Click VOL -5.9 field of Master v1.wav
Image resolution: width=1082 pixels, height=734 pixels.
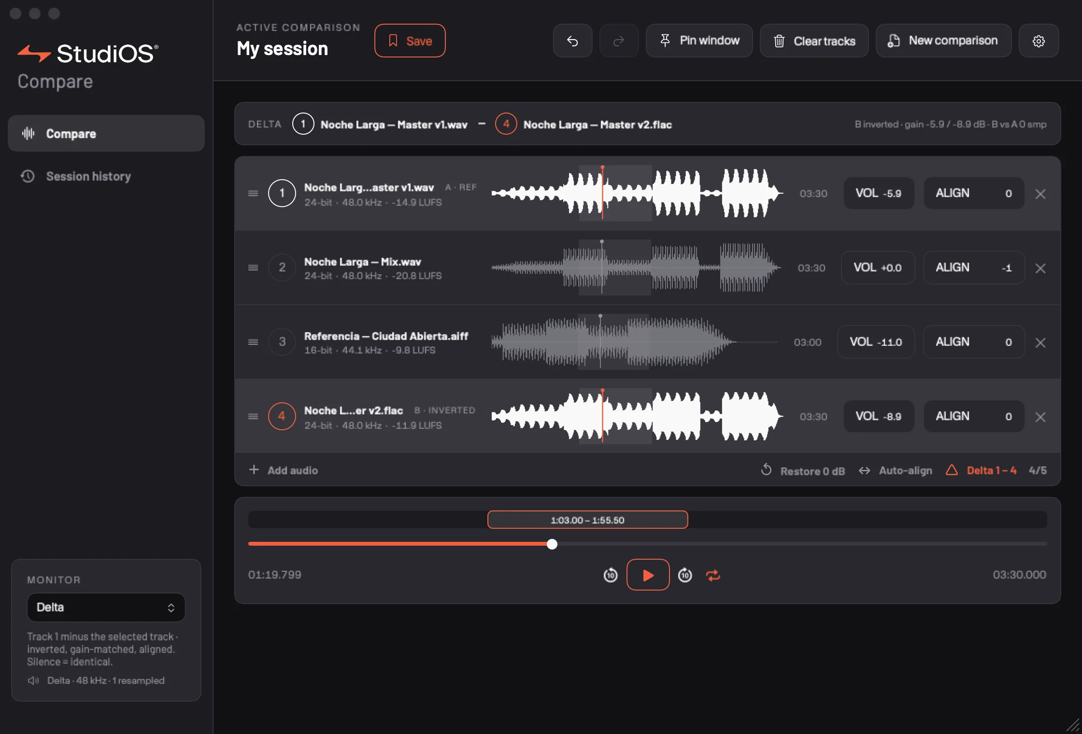click(x=879, y=193)
